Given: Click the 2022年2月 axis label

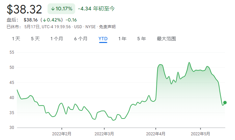Looking at the screenshot, I should tap(62, 134).
